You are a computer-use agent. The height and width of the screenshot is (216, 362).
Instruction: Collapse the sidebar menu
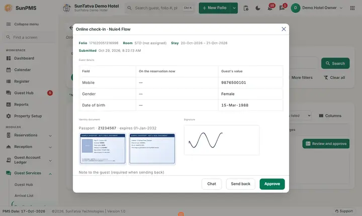point(23,24)
